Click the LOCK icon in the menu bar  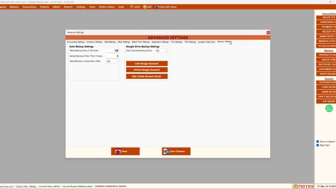(x=132, y=7)
